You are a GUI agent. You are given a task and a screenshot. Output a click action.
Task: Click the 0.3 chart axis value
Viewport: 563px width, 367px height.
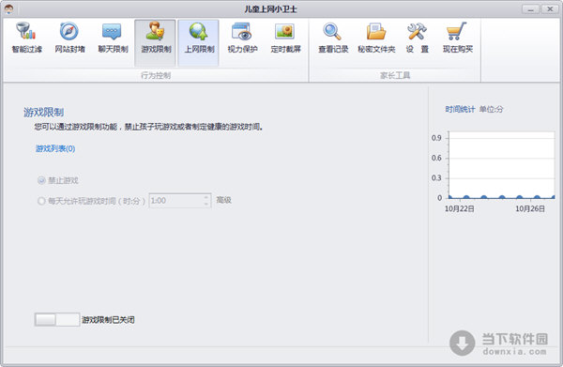tap(436, 177)
